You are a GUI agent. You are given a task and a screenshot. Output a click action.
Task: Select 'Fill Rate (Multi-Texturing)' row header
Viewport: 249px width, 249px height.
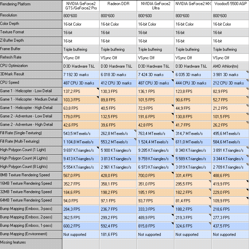click(x=31, y=142)
